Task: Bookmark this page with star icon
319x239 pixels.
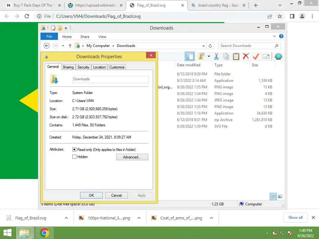Action: pyautogui.click(x=280, y=16)
